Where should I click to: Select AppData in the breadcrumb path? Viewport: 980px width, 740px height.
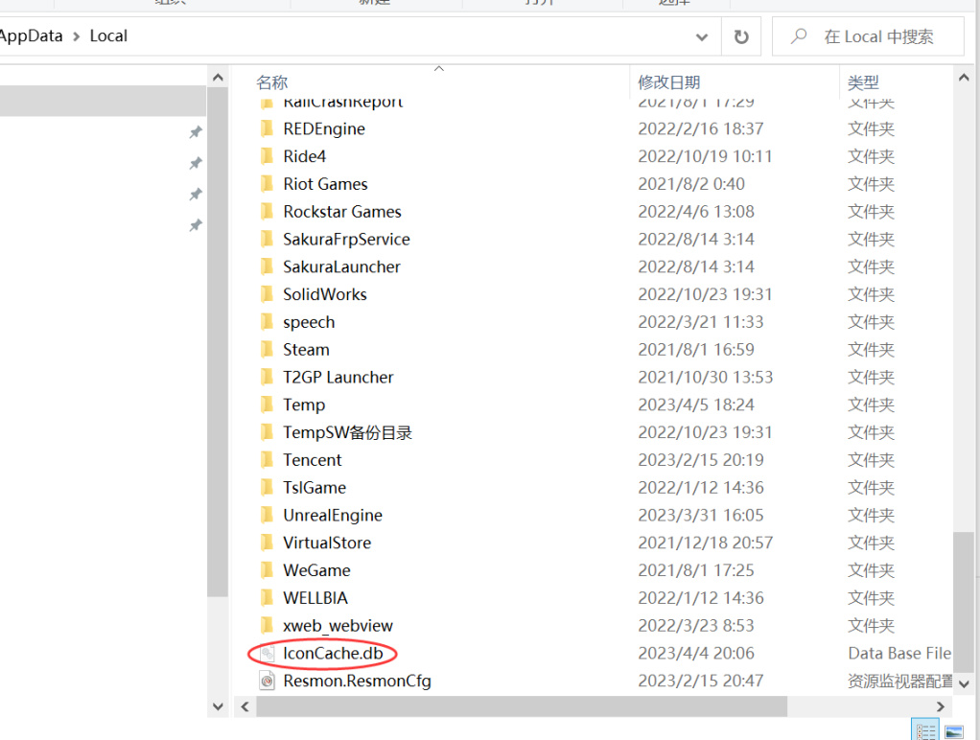point(32,35)
